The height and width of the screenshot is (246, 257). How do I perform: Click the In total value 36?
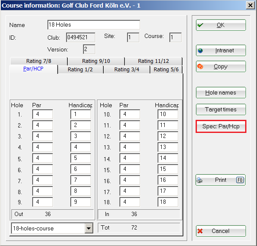(134, 214)
